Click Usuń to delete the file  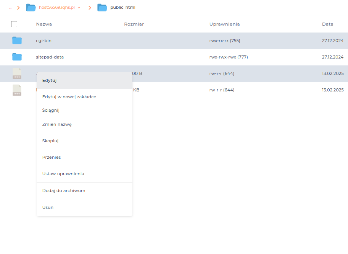coord(48,207)
